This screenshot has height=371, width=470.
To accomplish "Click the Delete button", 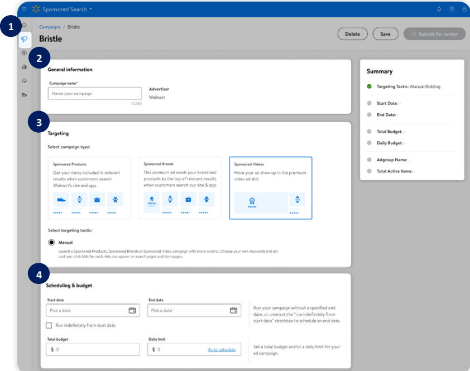I will [x=352, y=34].
